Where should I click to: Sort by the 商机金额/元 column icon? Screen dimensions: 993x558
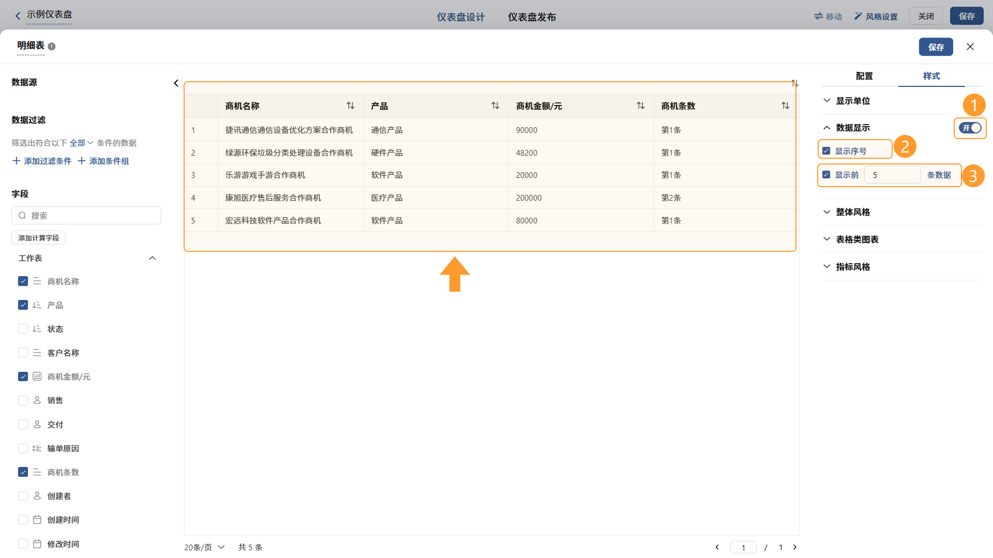coord(641,105)
